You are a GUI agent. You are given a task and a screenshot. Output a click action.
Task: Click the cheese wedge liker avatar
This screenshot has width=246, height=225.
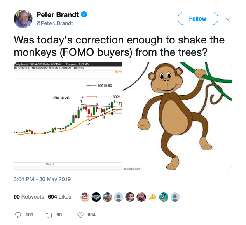pyautogui.click(x=152, y=197)
